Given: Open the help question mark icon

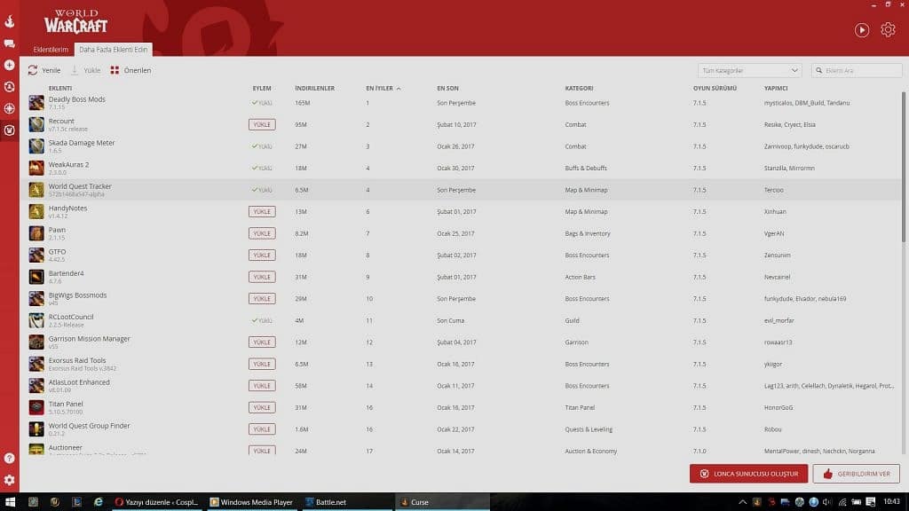Looking at the screenshot, I should point(9,459).
